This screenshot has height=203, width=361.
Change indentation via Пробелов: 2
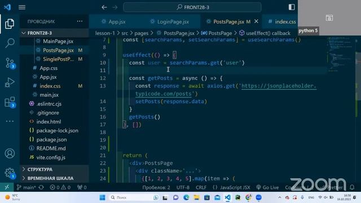[x=156, y=187]
